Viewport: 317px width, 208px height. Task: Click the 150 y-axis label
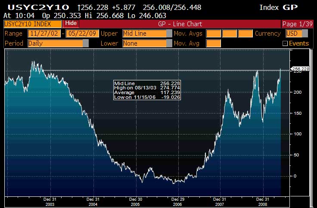(x=298, y=113)
